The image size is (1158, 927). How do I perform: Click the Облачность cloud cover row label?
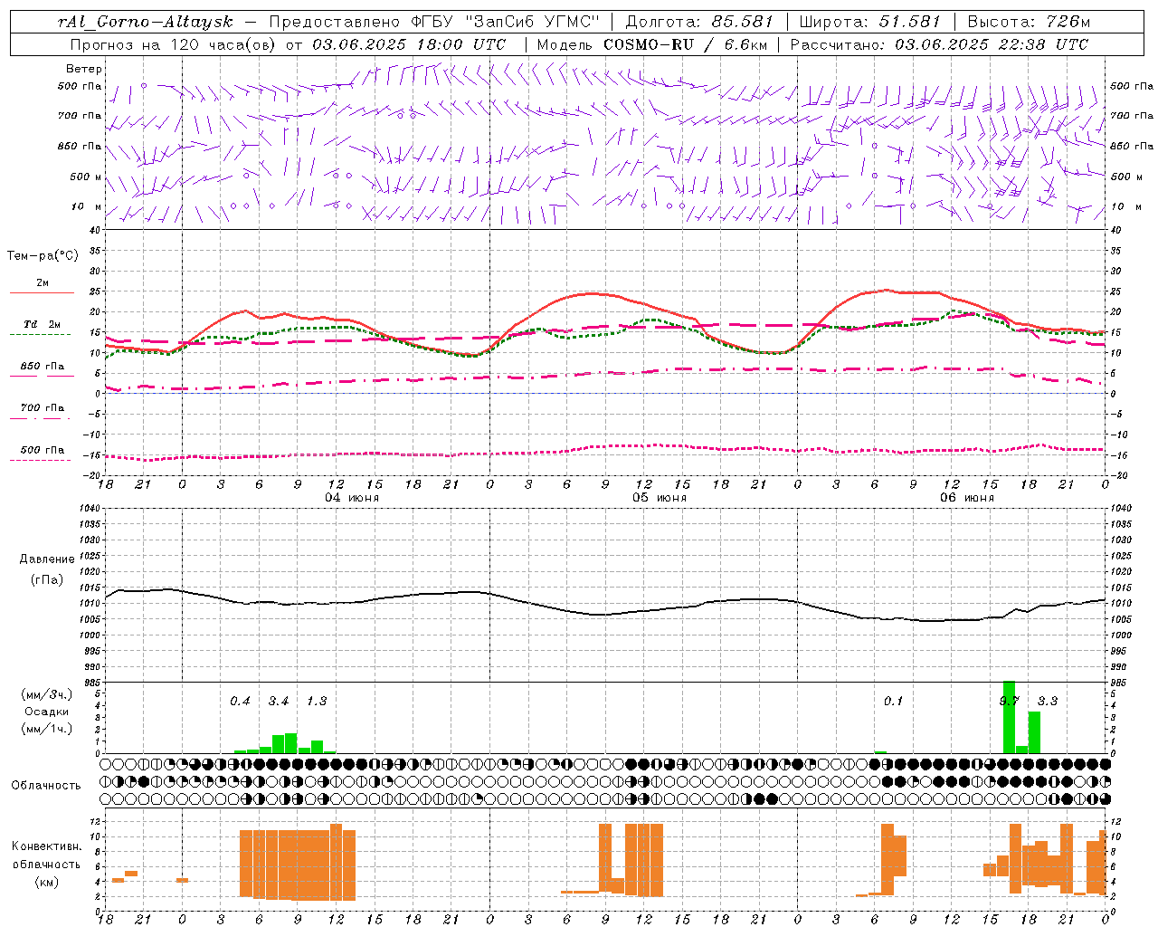click(46, 786)
